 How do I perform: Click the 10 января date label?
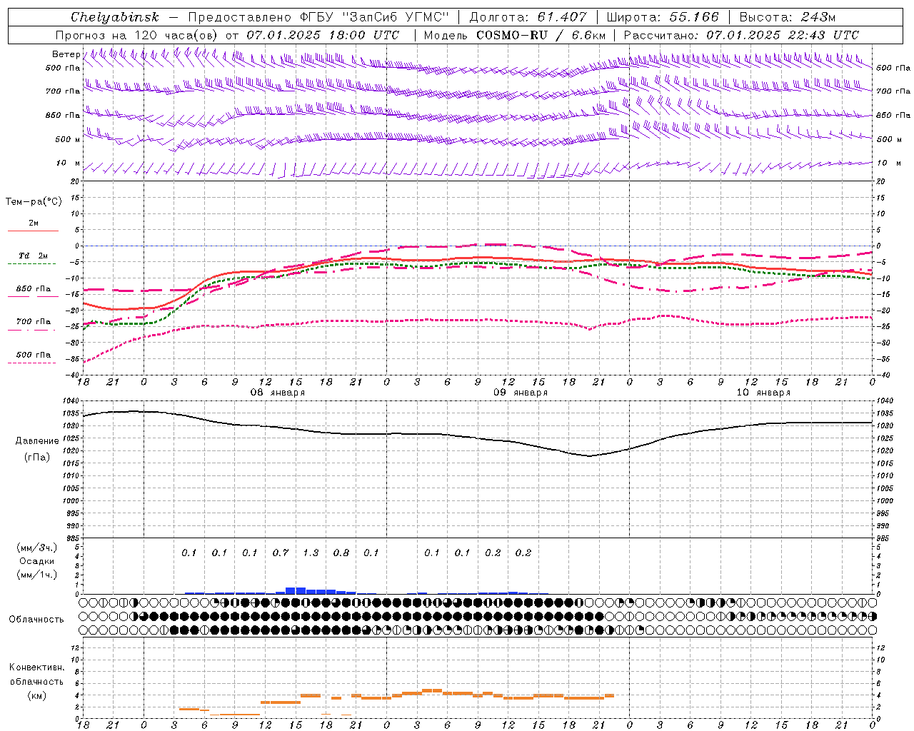[763, 393]
